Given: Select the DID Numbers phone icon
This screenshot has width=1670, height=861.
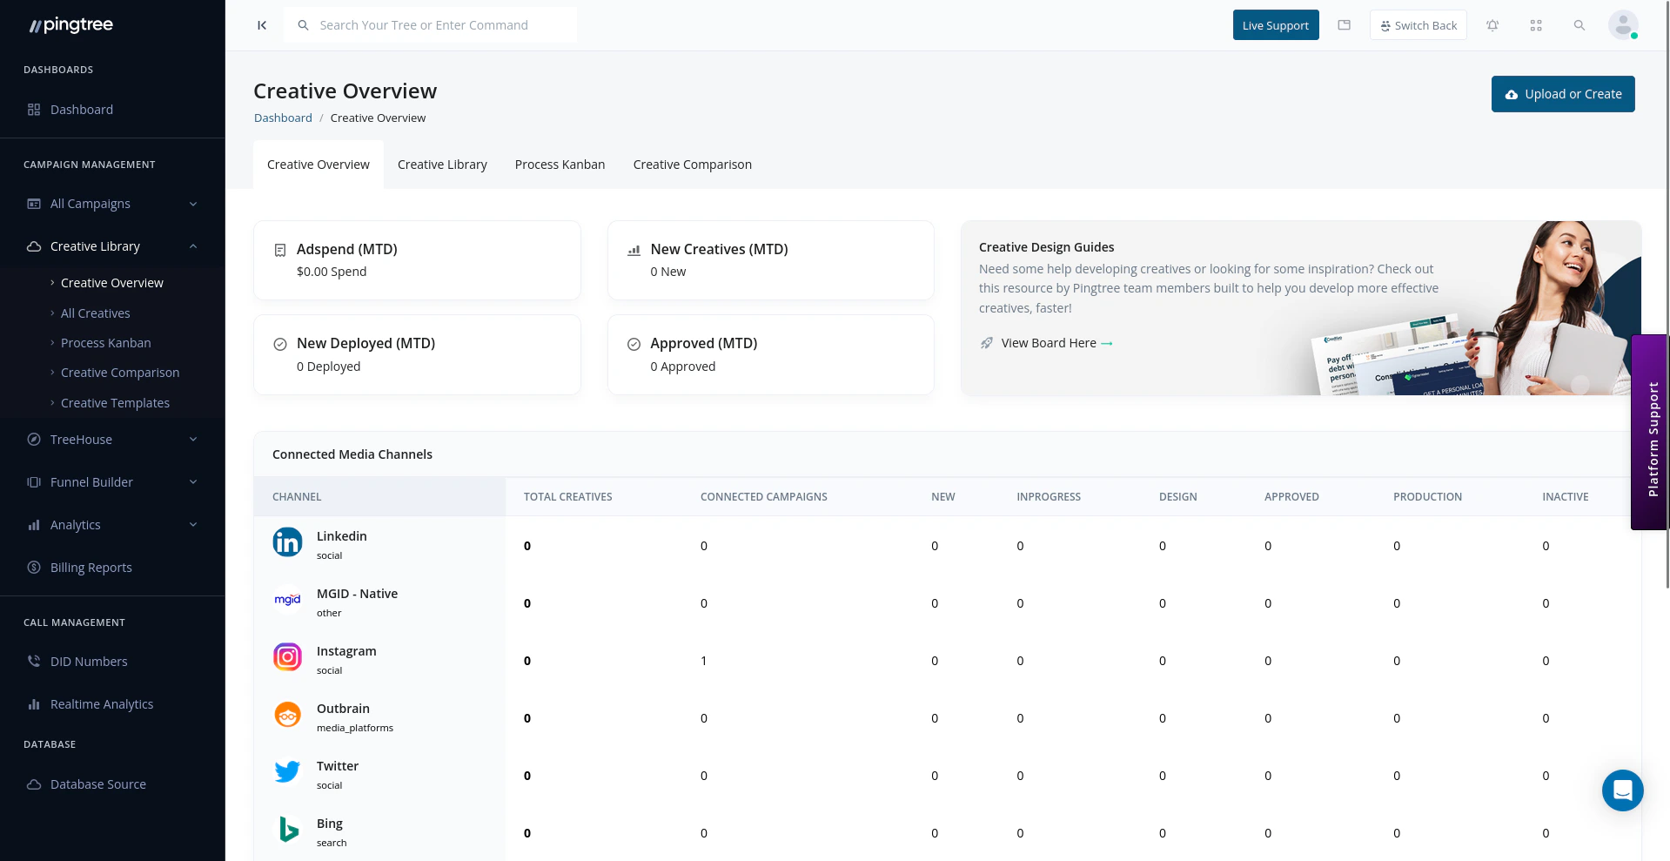Looking at the screenshot, I should (31, 661).
